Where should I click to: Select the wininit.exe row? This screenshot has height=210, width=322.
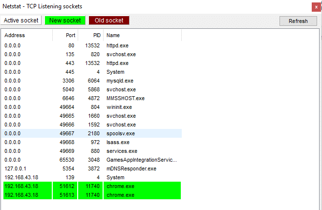120,107
